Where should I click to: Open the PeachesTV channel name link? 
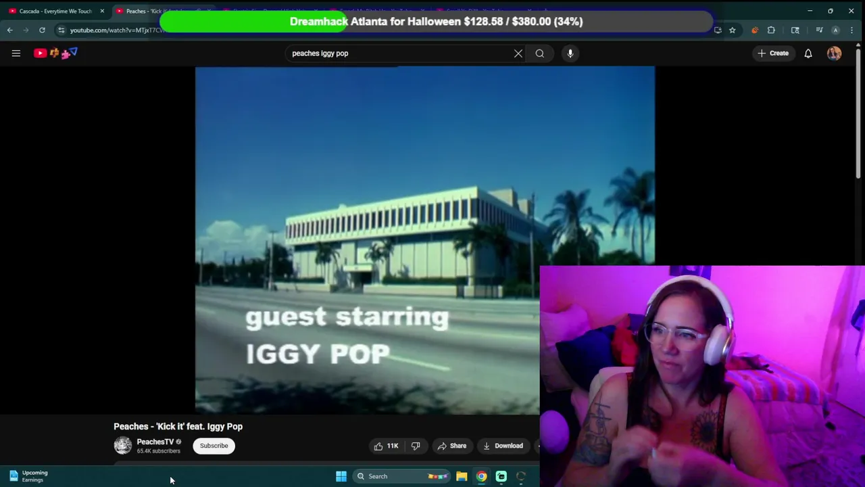pos(155,442)
